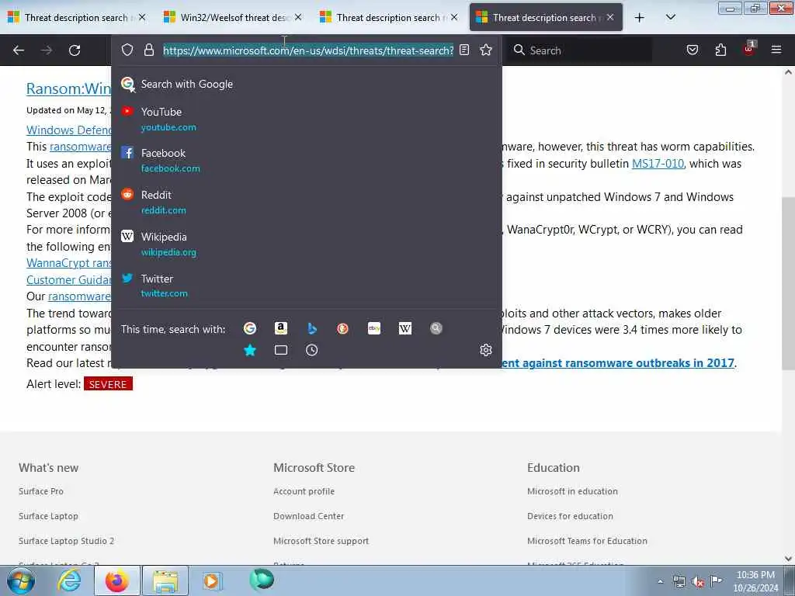
Task: Search open tabs using the tab icon
Action: tap(281, 350)
